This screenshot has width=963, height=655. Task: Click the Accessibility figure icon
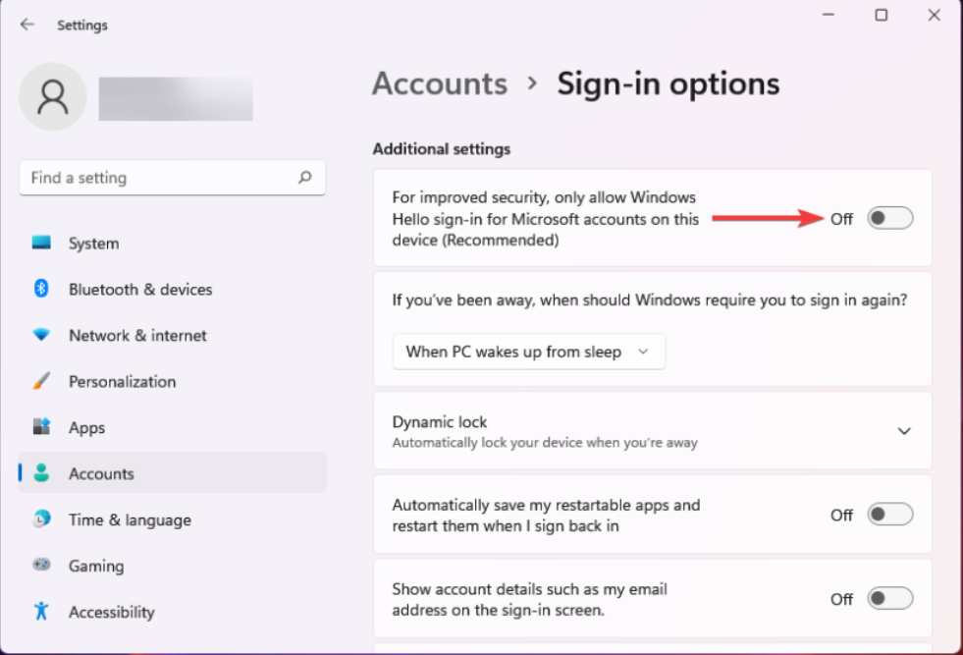(41, 612)
